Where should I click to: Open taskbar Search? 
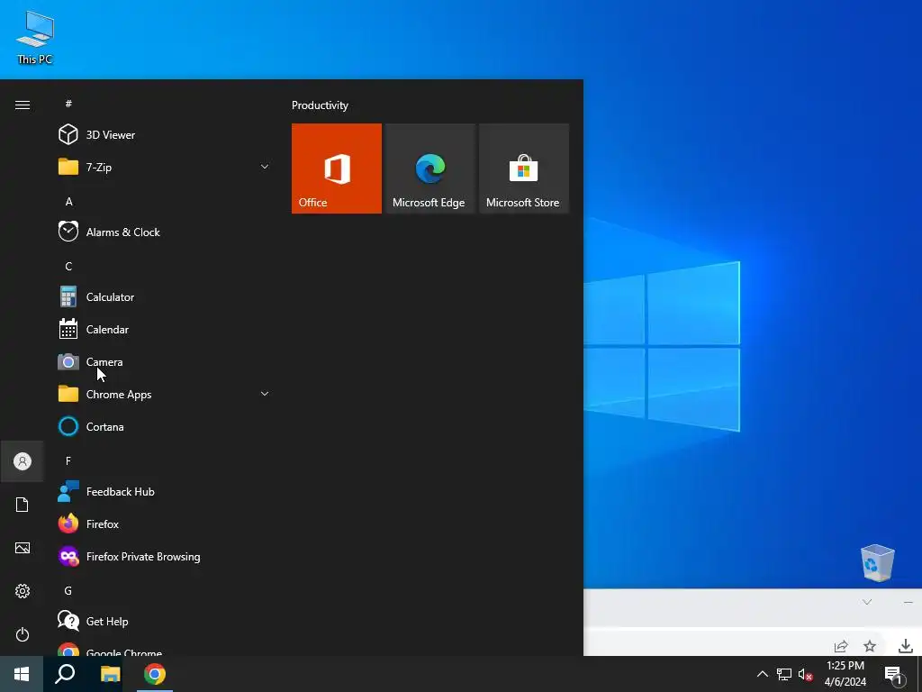pyautogui.click(x=65, y=674)
